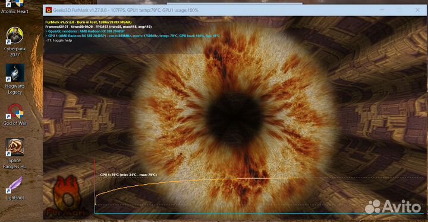Image resolution: width=428 pixels, height=222 pixels.
Task: Click the 'FurMark v1.27.0.0 - Burn-in test' line
Action: pyautogui.click(x=89, y=22)
